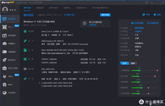Click the 内存 memory icon
165x106 pixels.
[25, 79]
